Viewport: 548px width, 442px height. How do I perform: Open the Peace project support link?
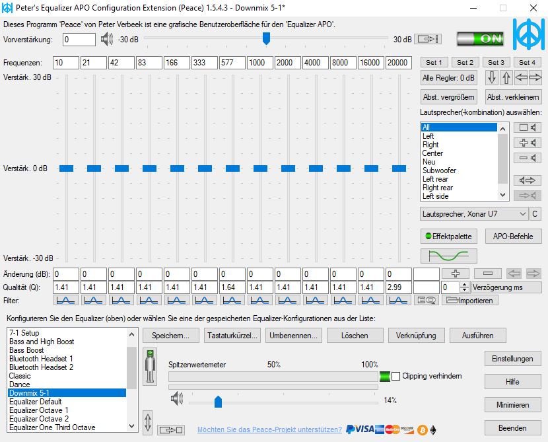point(269,429)
